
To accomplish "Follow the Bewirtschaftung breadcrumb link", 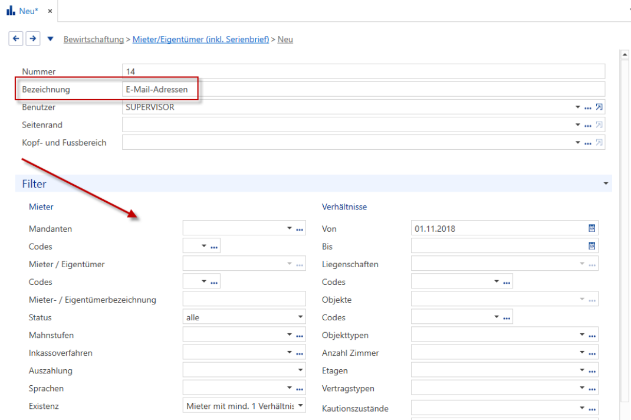I will [94, 40].
